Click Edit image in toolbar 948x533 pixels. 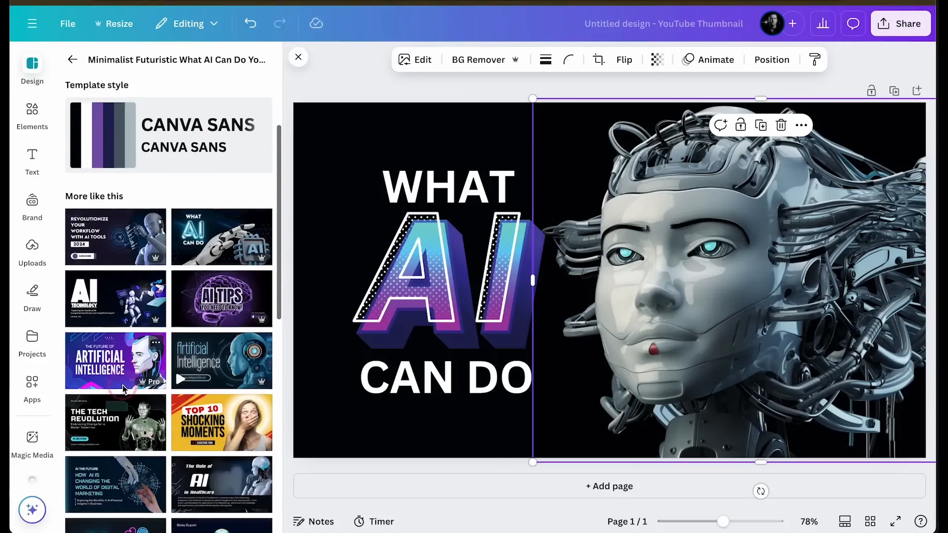415,60
